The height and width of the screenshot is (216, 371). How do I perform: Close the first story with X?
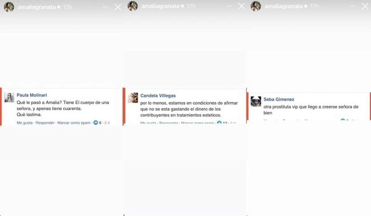(x=118, y=7)
